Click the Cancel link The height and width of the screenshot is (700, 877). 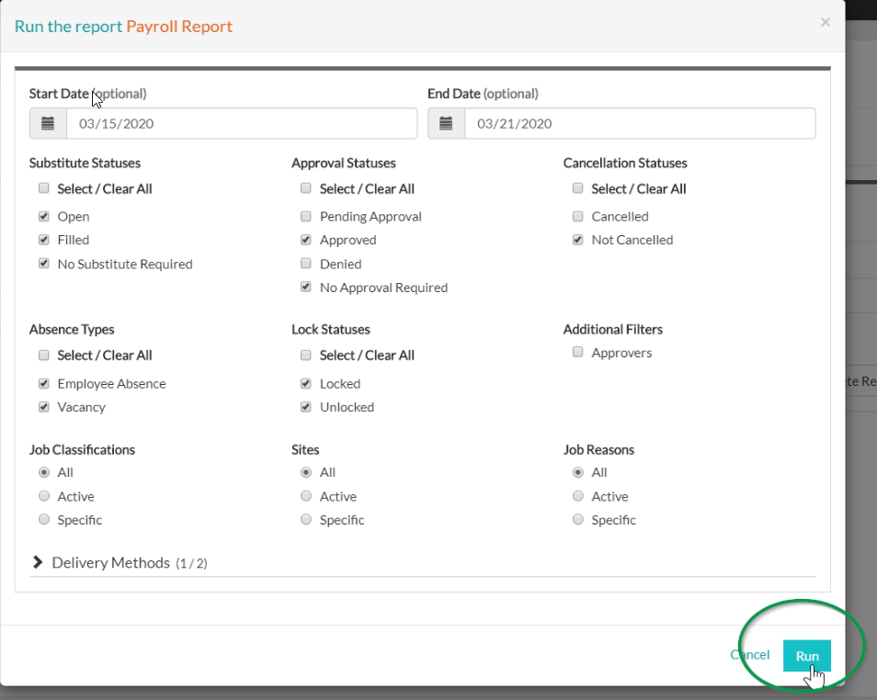point(749,655)
